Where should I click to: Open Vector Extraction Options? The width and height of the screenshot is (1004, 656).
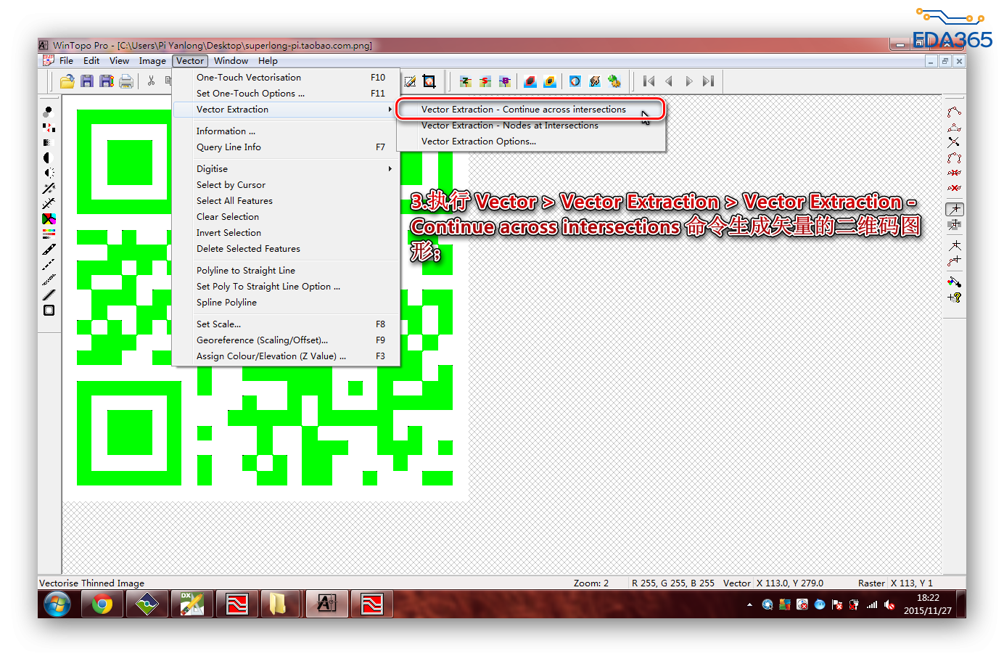[530, 142]
